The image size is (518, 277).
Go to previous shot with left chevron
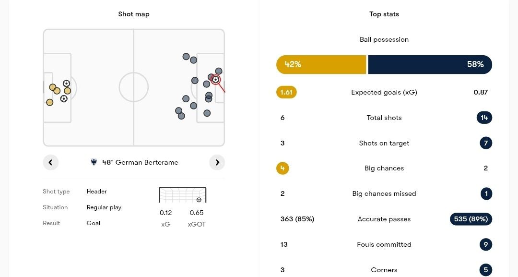click(x=50, y=162)
